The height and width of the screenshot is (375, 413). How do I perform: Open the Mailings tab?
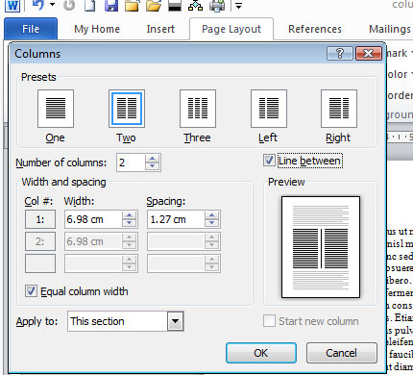390,29
